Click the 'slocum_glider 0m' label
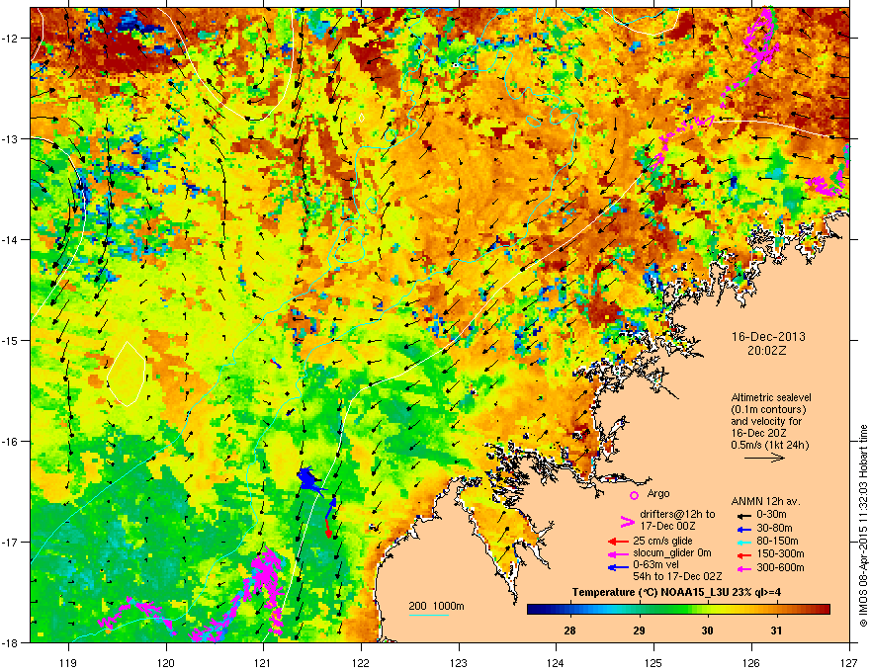 [x=671, y=553]
